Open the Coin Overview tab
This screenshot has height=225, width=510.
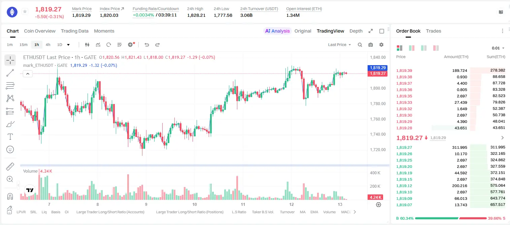click(x=40, y=31)
